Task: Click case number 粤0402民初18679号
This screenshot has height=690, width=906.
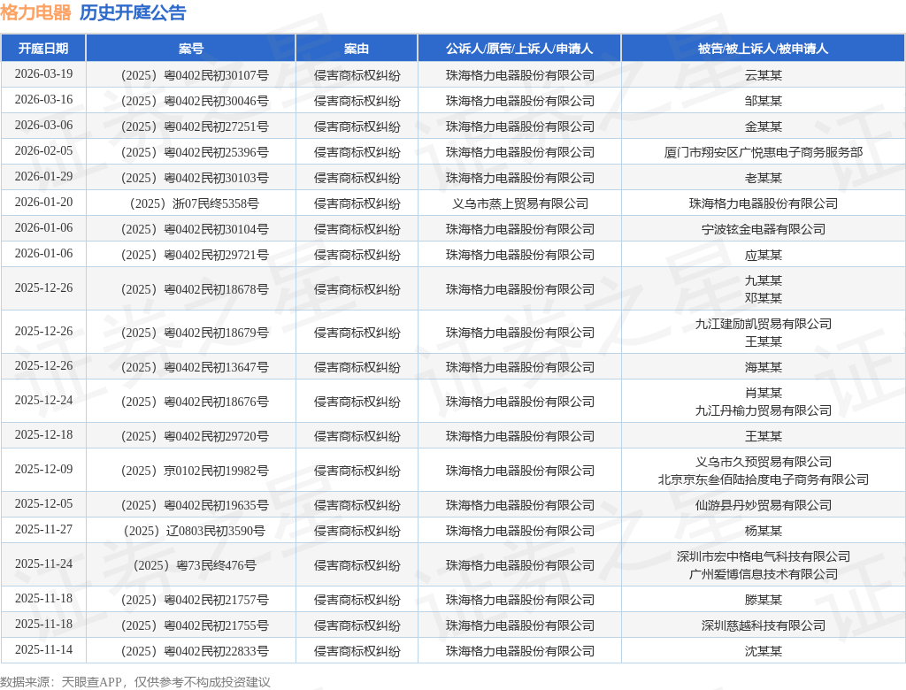Action: tap(195, 333)
